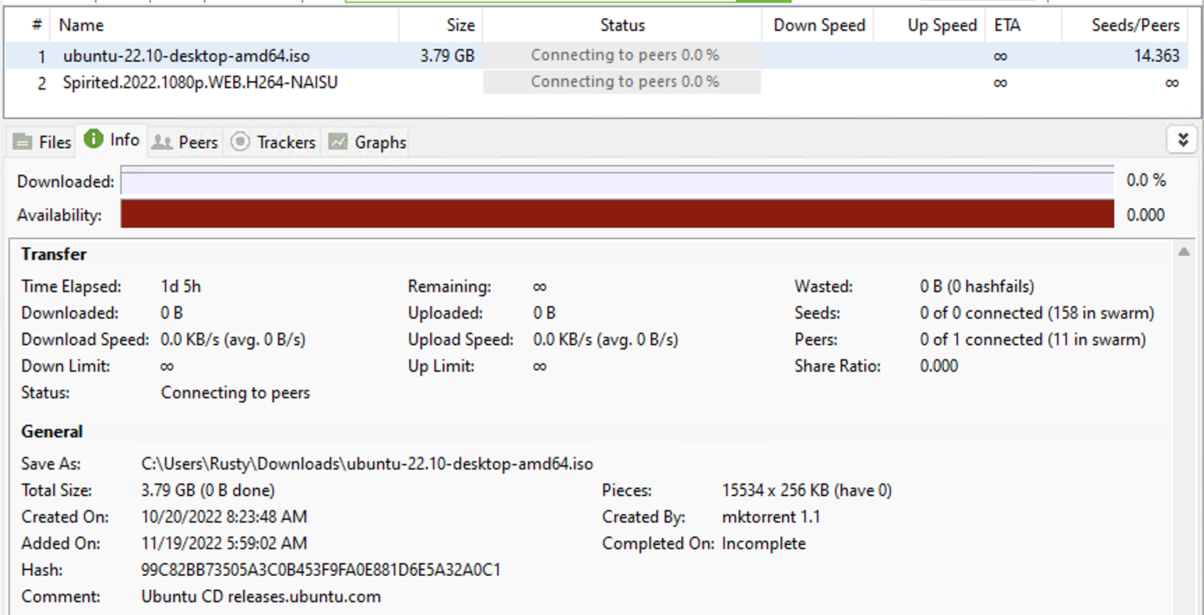Click the Save As file path
The height and width of the screenshot is (615, 1204).
367,464
